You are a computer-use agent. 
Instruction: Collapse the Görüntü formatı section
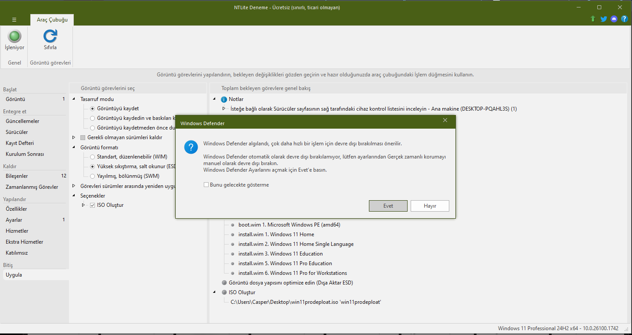pyautogui.click(x=74, y=148)
